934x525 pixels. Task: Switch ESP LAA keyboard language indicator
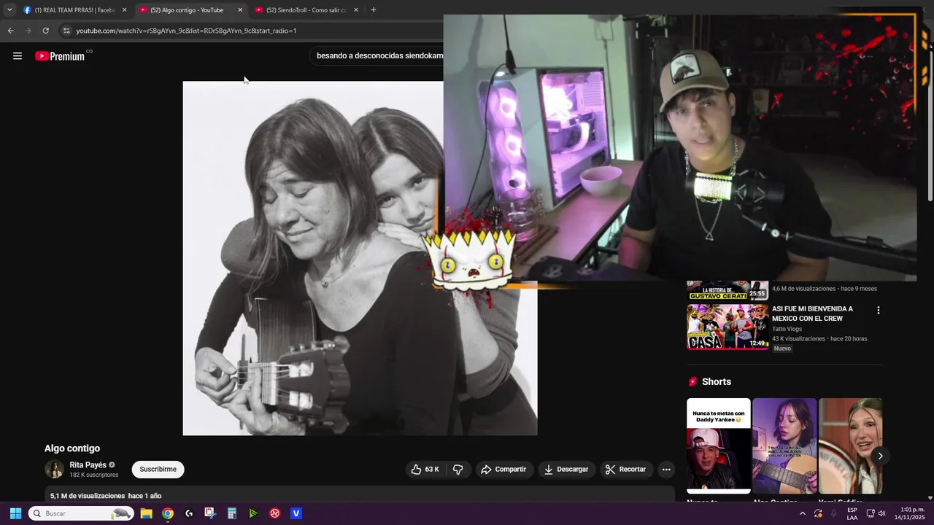pyautogui.click(x=852, y=513)
